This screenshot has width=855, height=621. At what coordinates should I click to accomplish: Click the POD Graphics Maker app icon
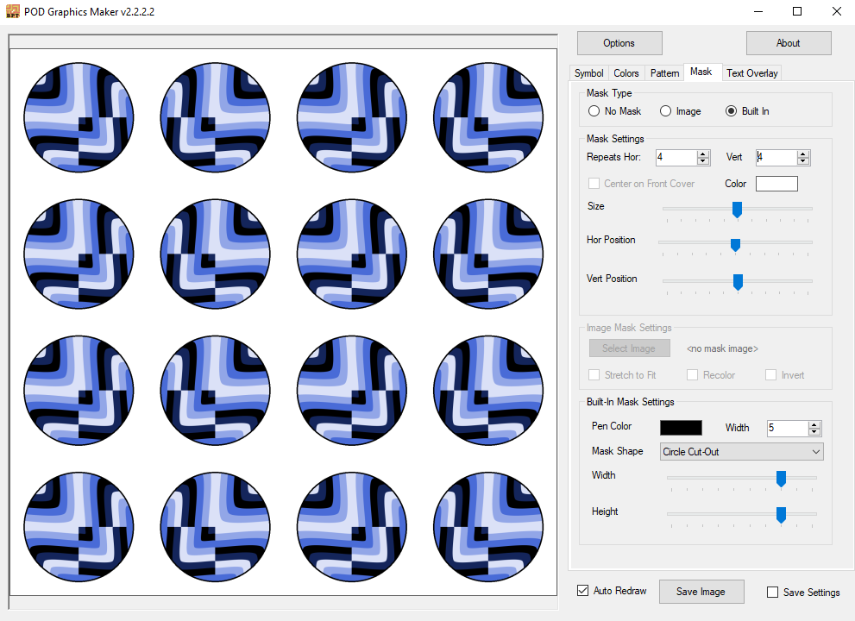(x=13, y=11)
